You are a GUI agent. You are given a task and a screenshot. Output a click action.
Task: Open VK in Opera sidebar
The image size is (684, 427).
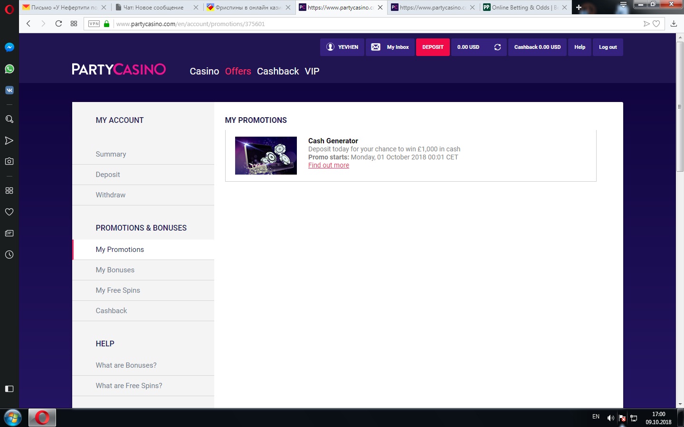tap(9, 90)
